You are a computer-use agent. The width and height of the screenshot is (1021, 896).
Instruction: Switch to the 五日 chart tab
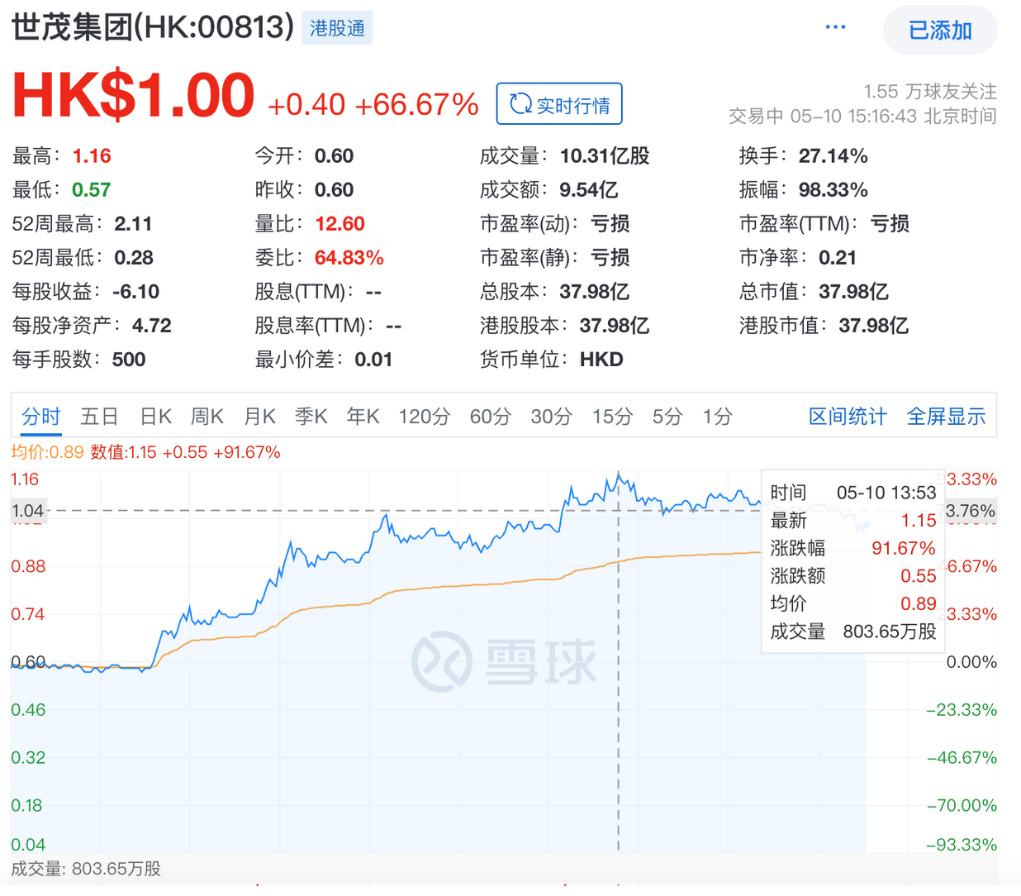[99, 417]
